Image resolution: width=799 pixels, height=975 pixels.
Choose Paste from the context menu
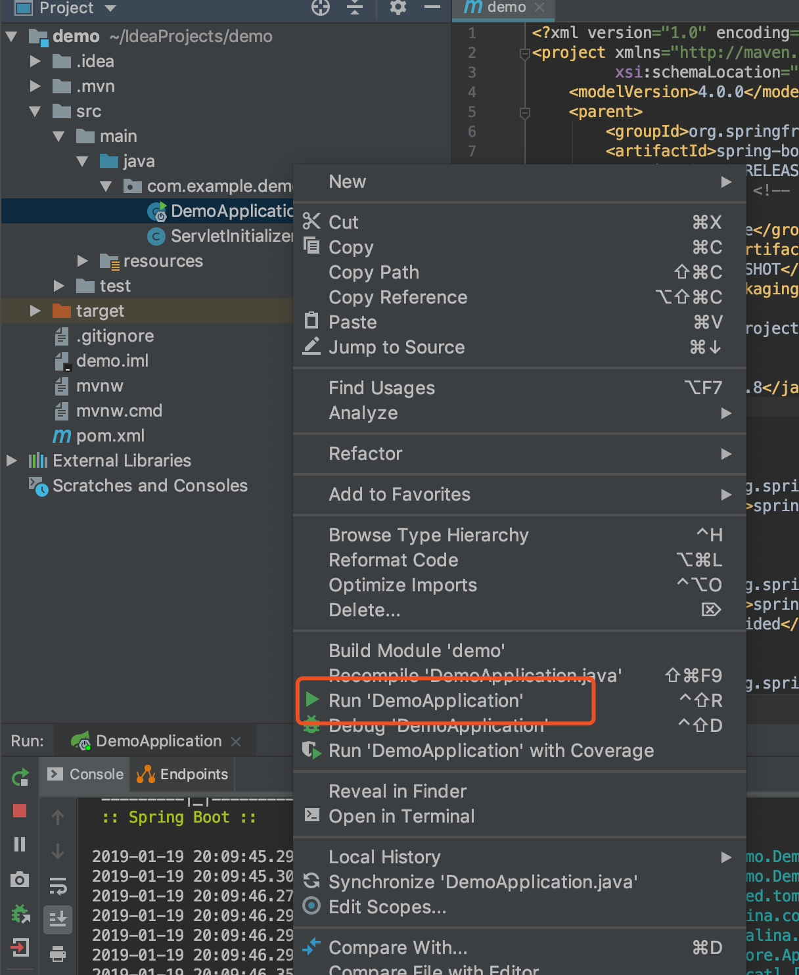519,322
